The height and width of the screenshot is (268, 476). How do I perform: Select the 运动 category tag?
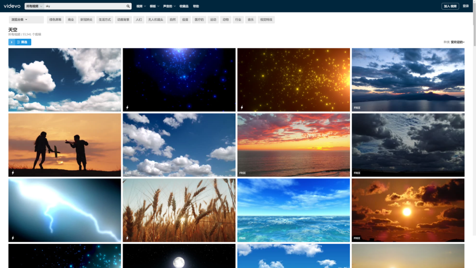pos(213,20)
